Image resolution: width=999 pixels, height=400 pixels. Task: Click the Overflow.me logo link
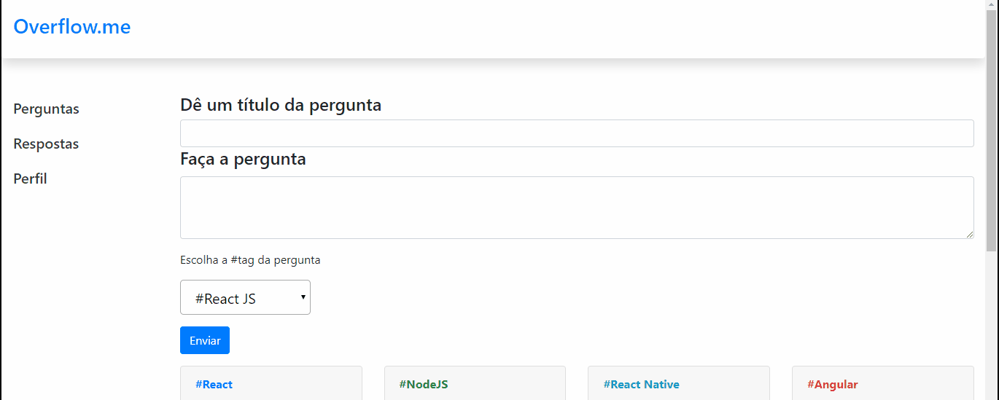tap(72, 27)
